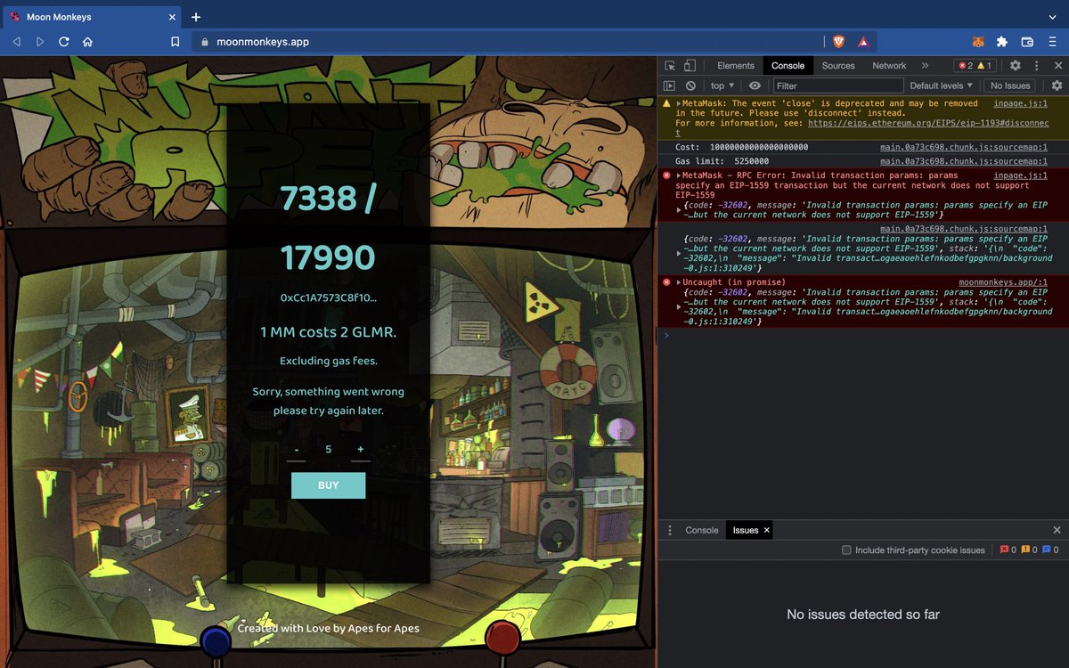Open the browser hamburger menu
Screen dimensions: 1069x668
[x=1051, y=42]
